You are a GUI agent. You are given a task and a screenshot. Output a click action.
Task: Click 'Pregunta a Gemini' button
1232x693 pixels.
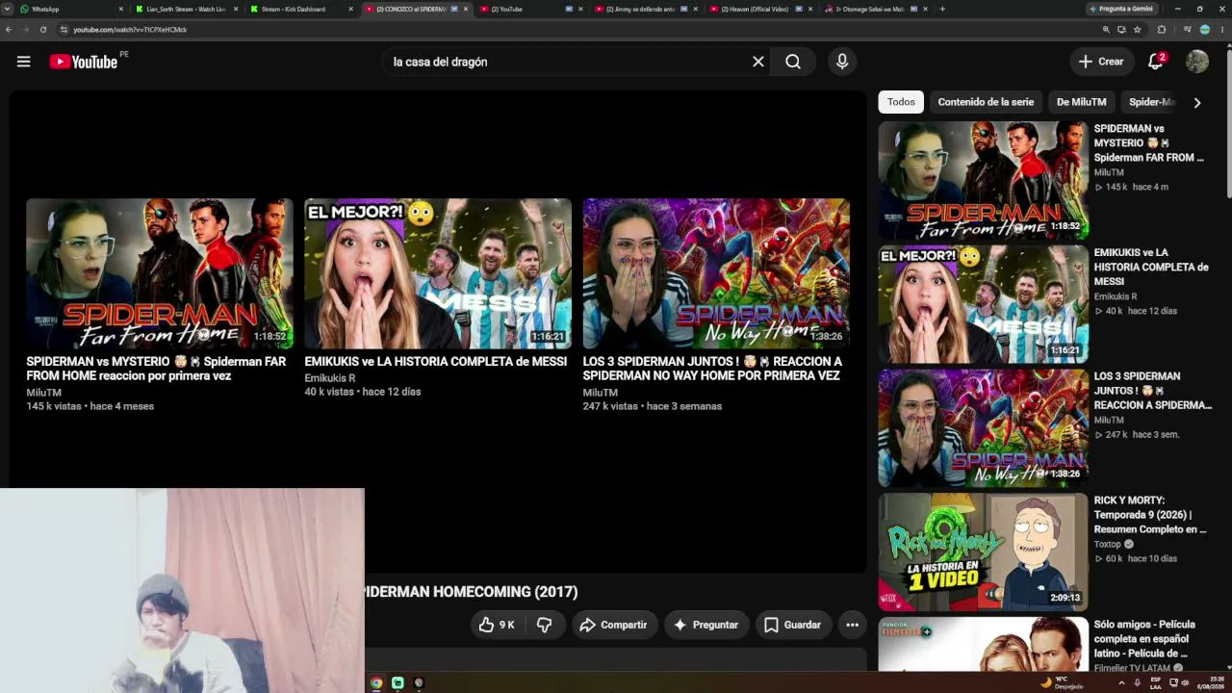point(1121,9)
